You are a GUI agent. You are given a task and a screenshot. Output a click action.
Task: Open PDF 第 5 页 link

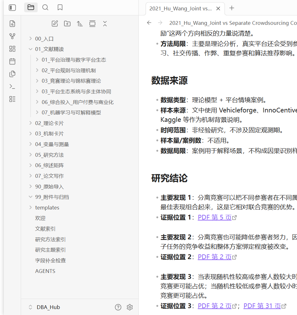pyautogui.click(x=215, y=217)
